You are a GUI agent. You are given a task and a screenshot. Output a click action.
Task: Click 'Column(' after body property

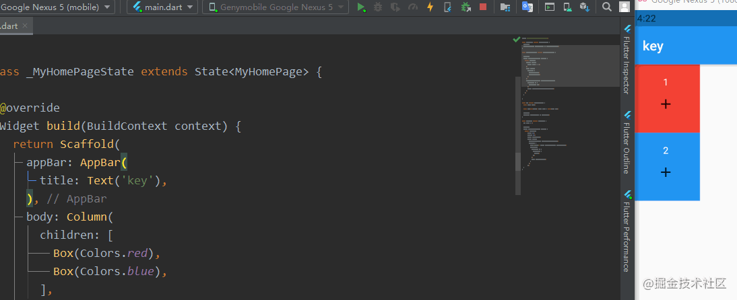90,217
